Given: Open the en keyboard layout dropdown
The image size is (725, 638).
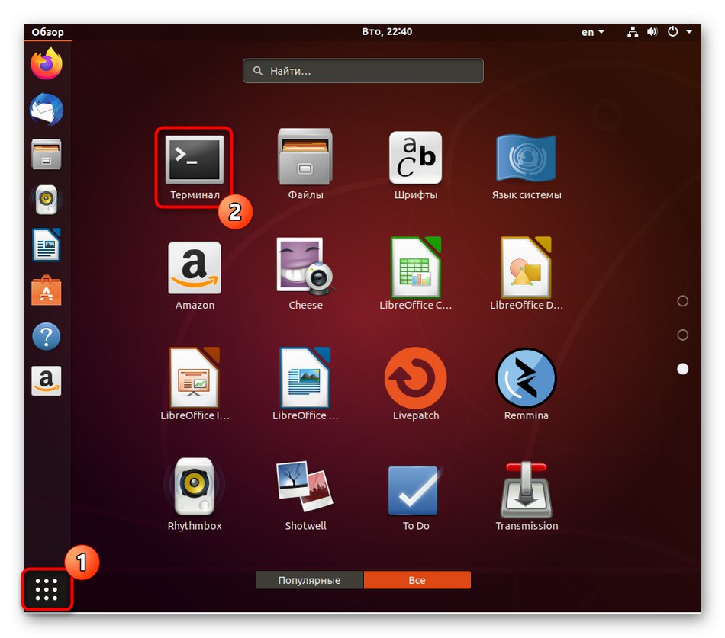Looking at the screenshot, I should (593, 32).
